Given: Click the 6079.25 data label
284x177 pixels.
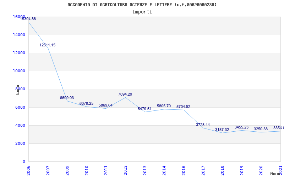Looking at the screenshot, I should 86,103.
